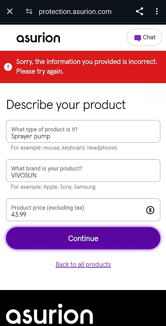The width and height of the screenshot is (166, 326).
Task: Tap the Describe your product heading
Action: point(66,105)
